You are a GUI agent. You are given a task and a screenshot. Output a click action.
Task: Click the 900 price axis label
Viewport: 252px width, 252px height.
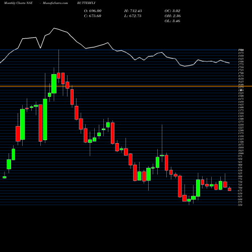click(x=240, y=165)
